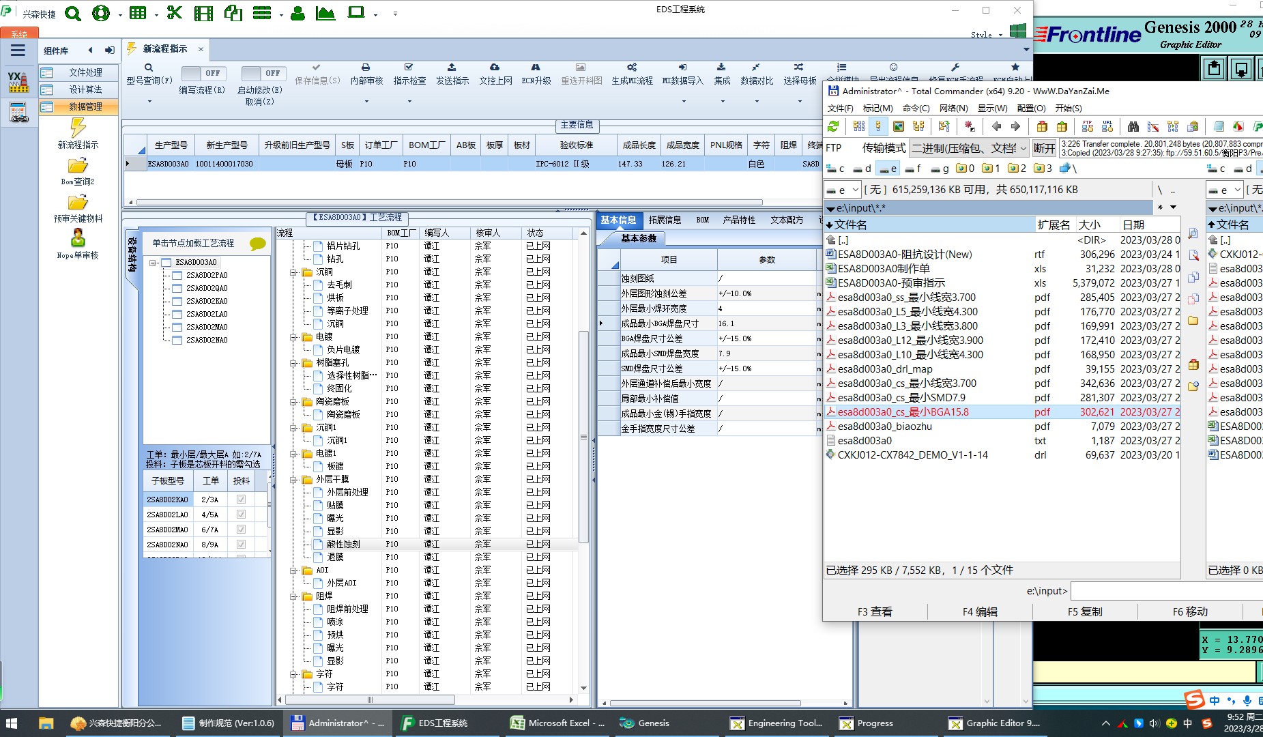This screenshot has width=1263, height=737.
Task: Click the 文控上网 cloud upload icon
Action: coord(495,68)
